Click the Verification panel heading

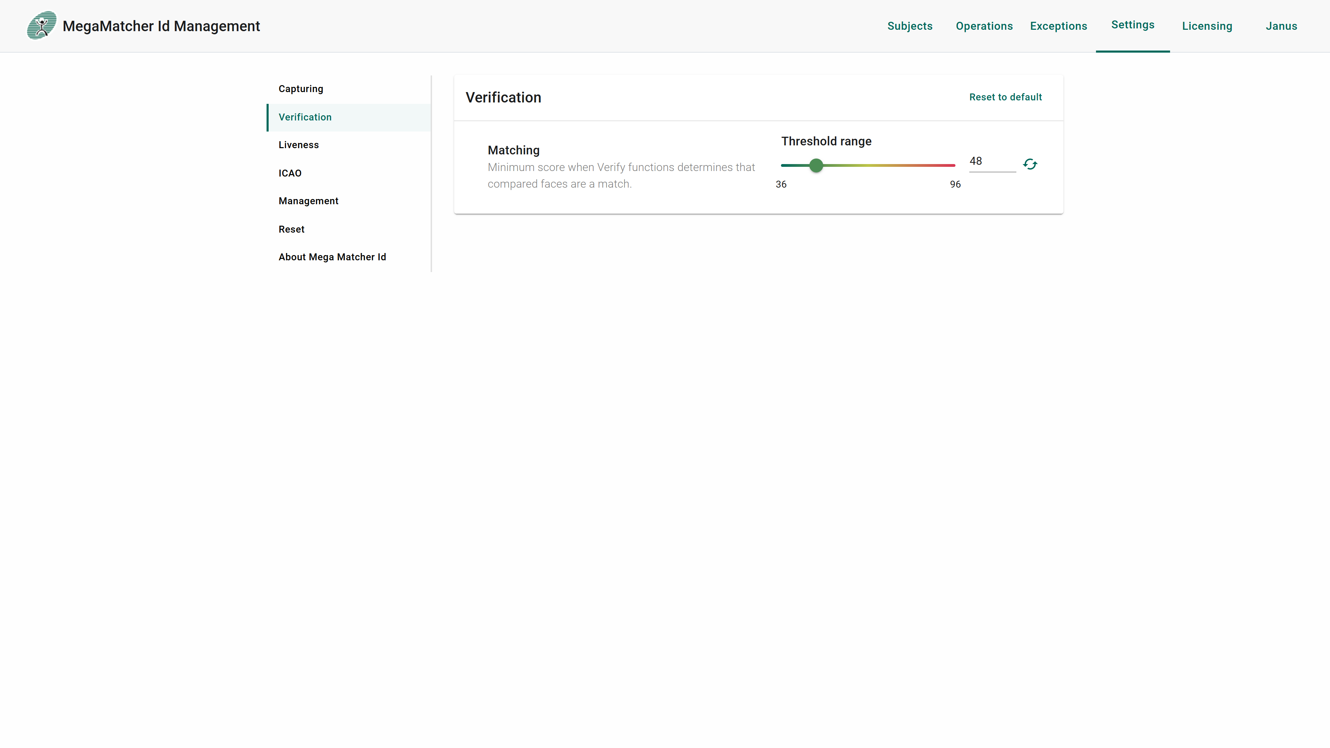(503, 98)
